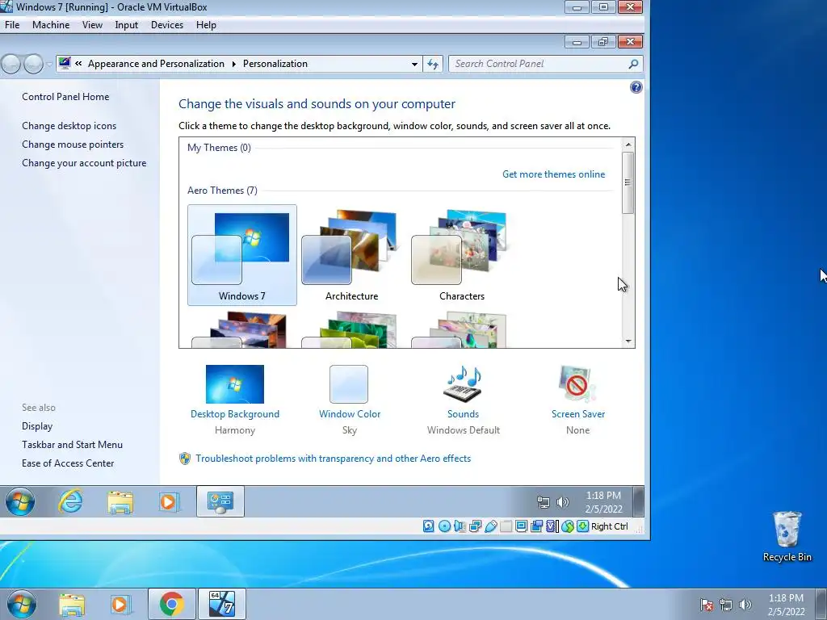Viewport: 827px width, 620px height.
Task: Click Change mouse pointers link
Action: [x=73, y=145]
